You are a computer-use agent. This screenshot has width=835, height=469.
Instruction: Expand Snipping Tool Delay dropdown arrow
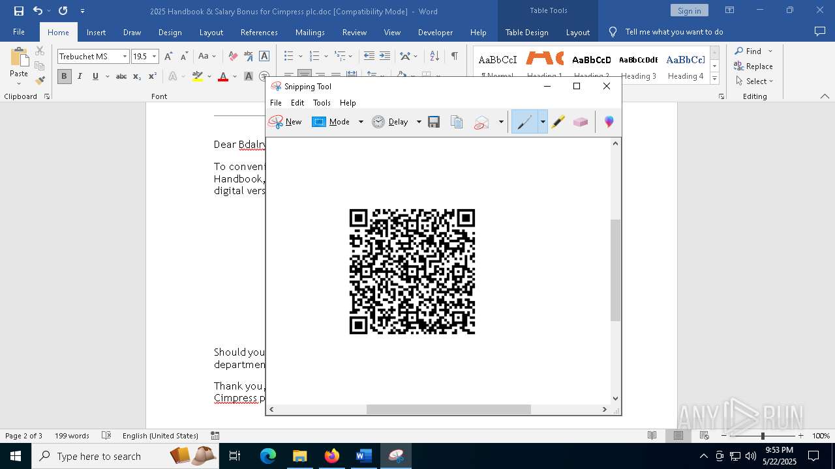(419, 122)
